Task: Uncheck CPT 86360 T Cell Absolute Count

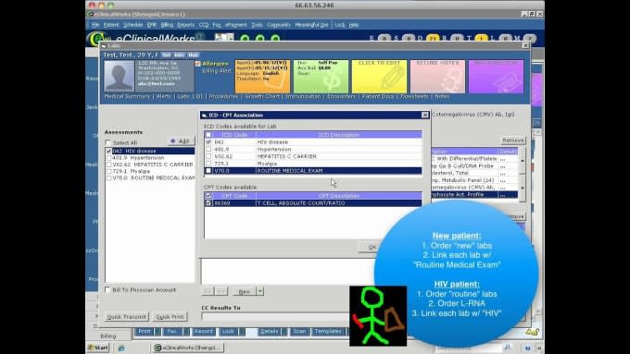Action: tap(208, 203)
